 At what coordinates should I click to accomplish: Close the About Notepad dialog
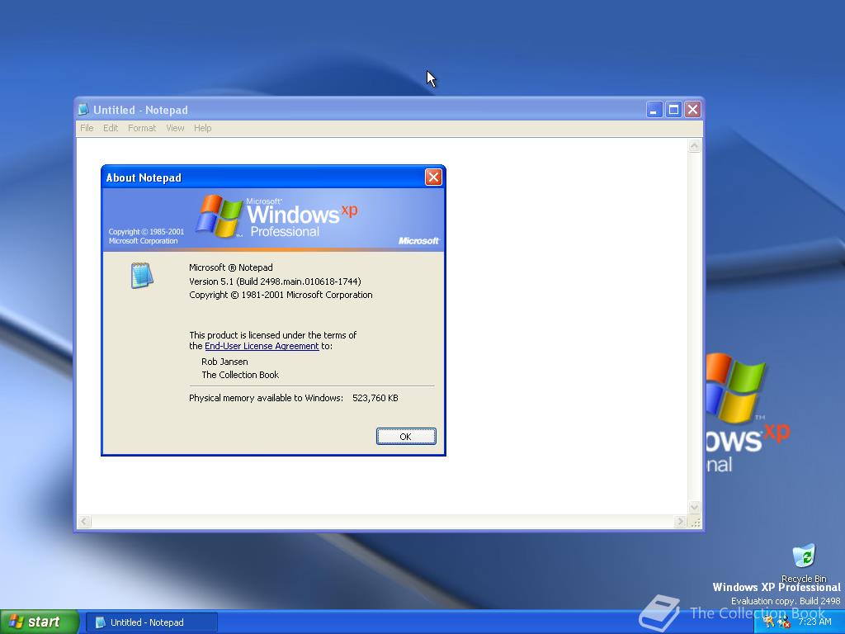(x=433, y=177)
